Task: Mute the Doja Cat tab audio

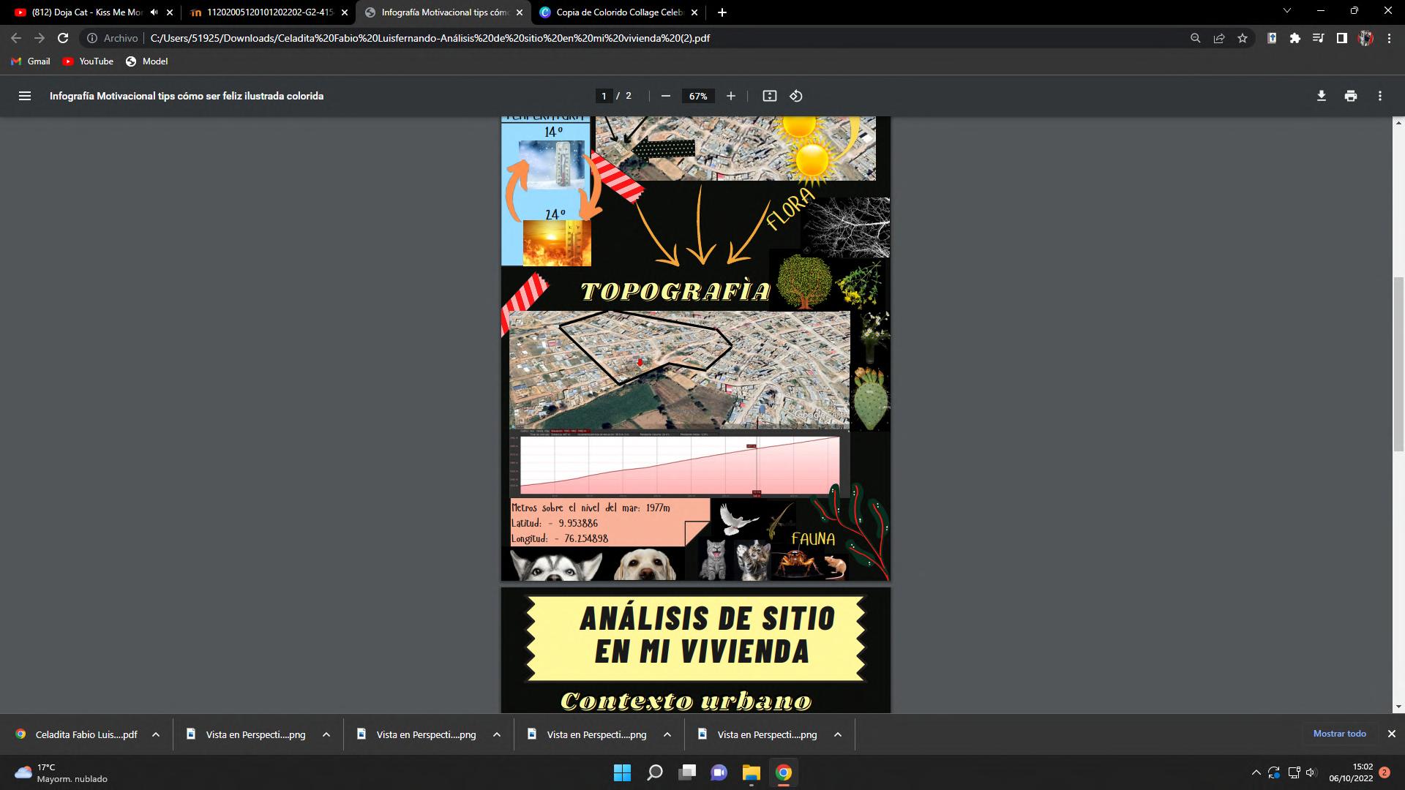Action: [x=154, y=12]
